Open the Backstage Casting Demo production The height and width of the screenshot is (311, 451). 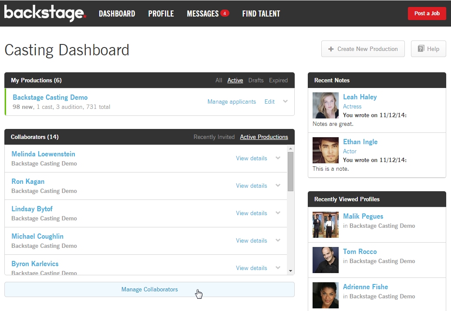click(x=50, y=98)
